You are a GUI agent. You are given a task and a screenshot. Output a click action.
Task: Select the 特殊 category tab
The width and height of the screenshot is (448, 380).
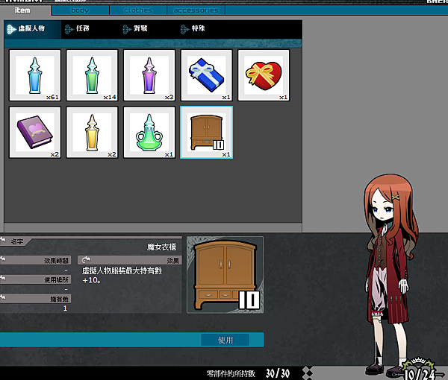(x=193, y=28)
